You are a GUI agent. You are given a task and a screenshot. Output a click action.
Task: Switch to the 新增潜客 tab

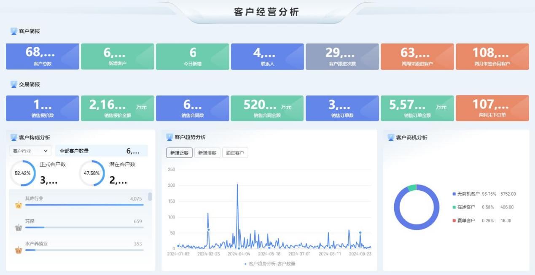pos(207,153)
